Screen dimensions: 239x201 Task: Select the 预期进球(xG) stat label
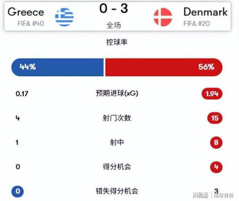tap(117, 94)
